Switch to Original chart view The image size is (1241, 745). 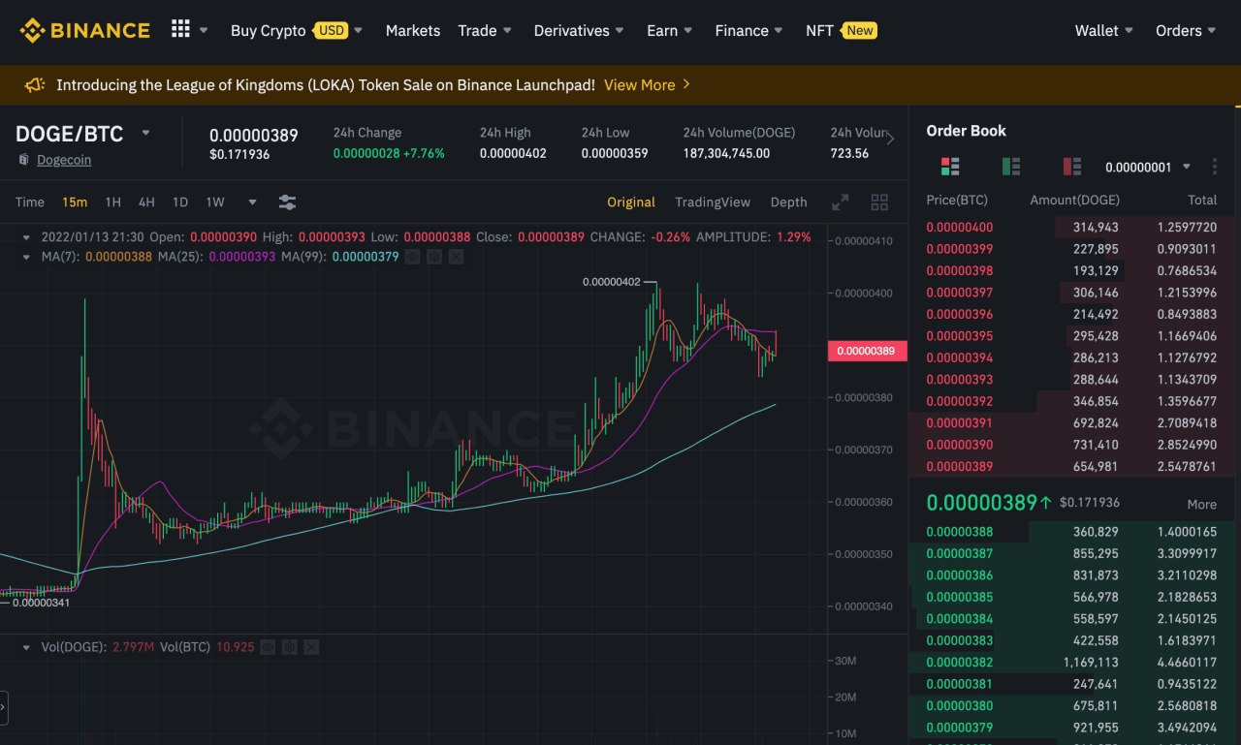coord(631,202)
